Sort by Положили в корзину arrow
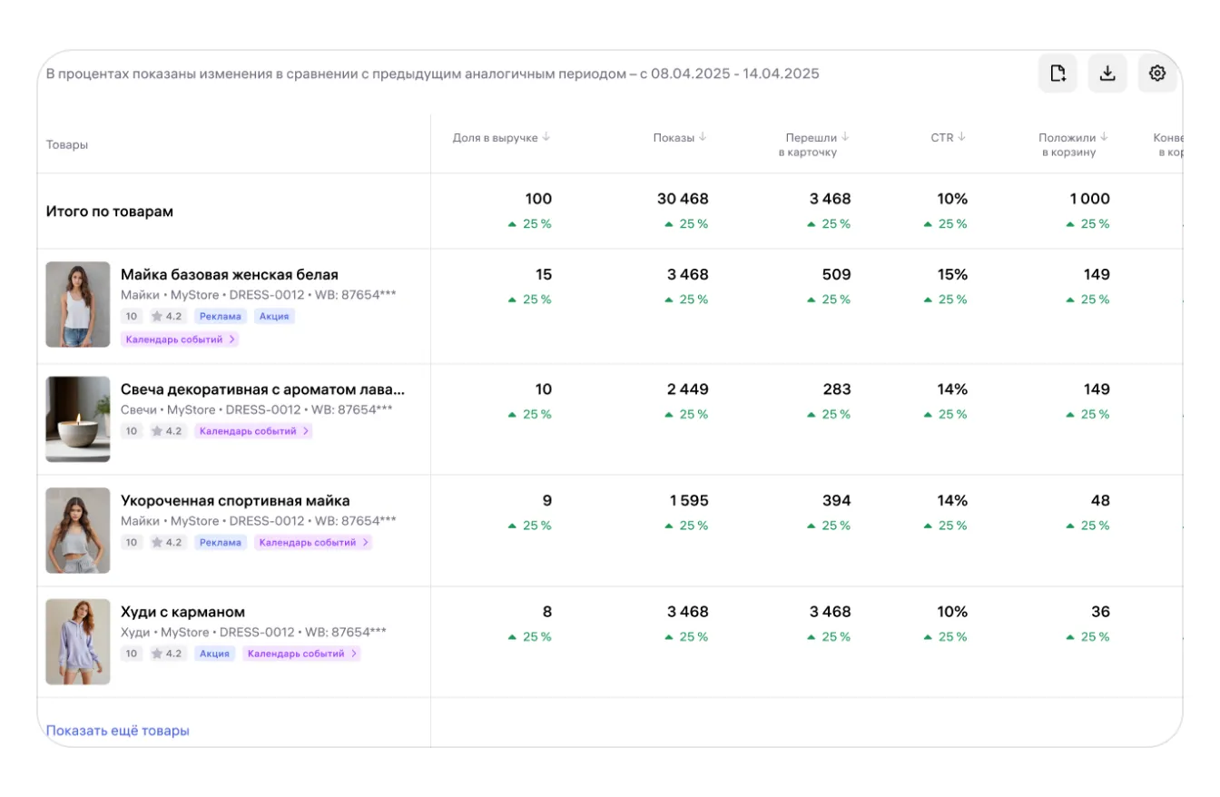 point(1105,138)
